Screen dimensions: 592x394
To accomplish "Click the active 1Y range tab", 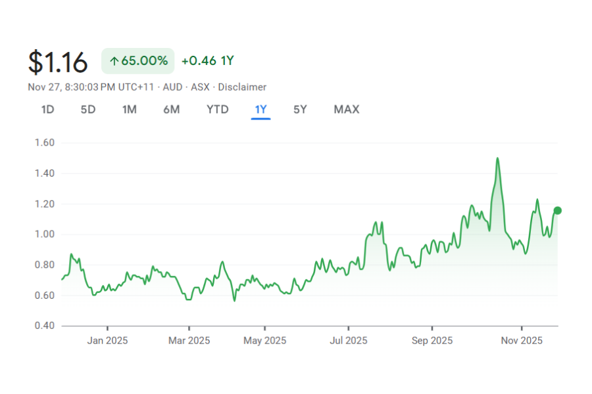I will tap(260, 110).
